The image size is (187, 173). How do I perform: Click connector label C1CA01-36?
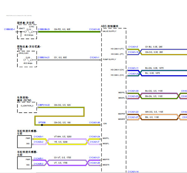94,123
